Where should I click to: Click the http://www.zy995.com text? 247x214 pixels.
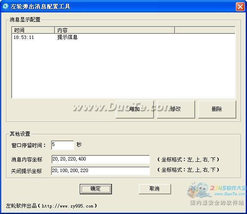pos(68,206)
